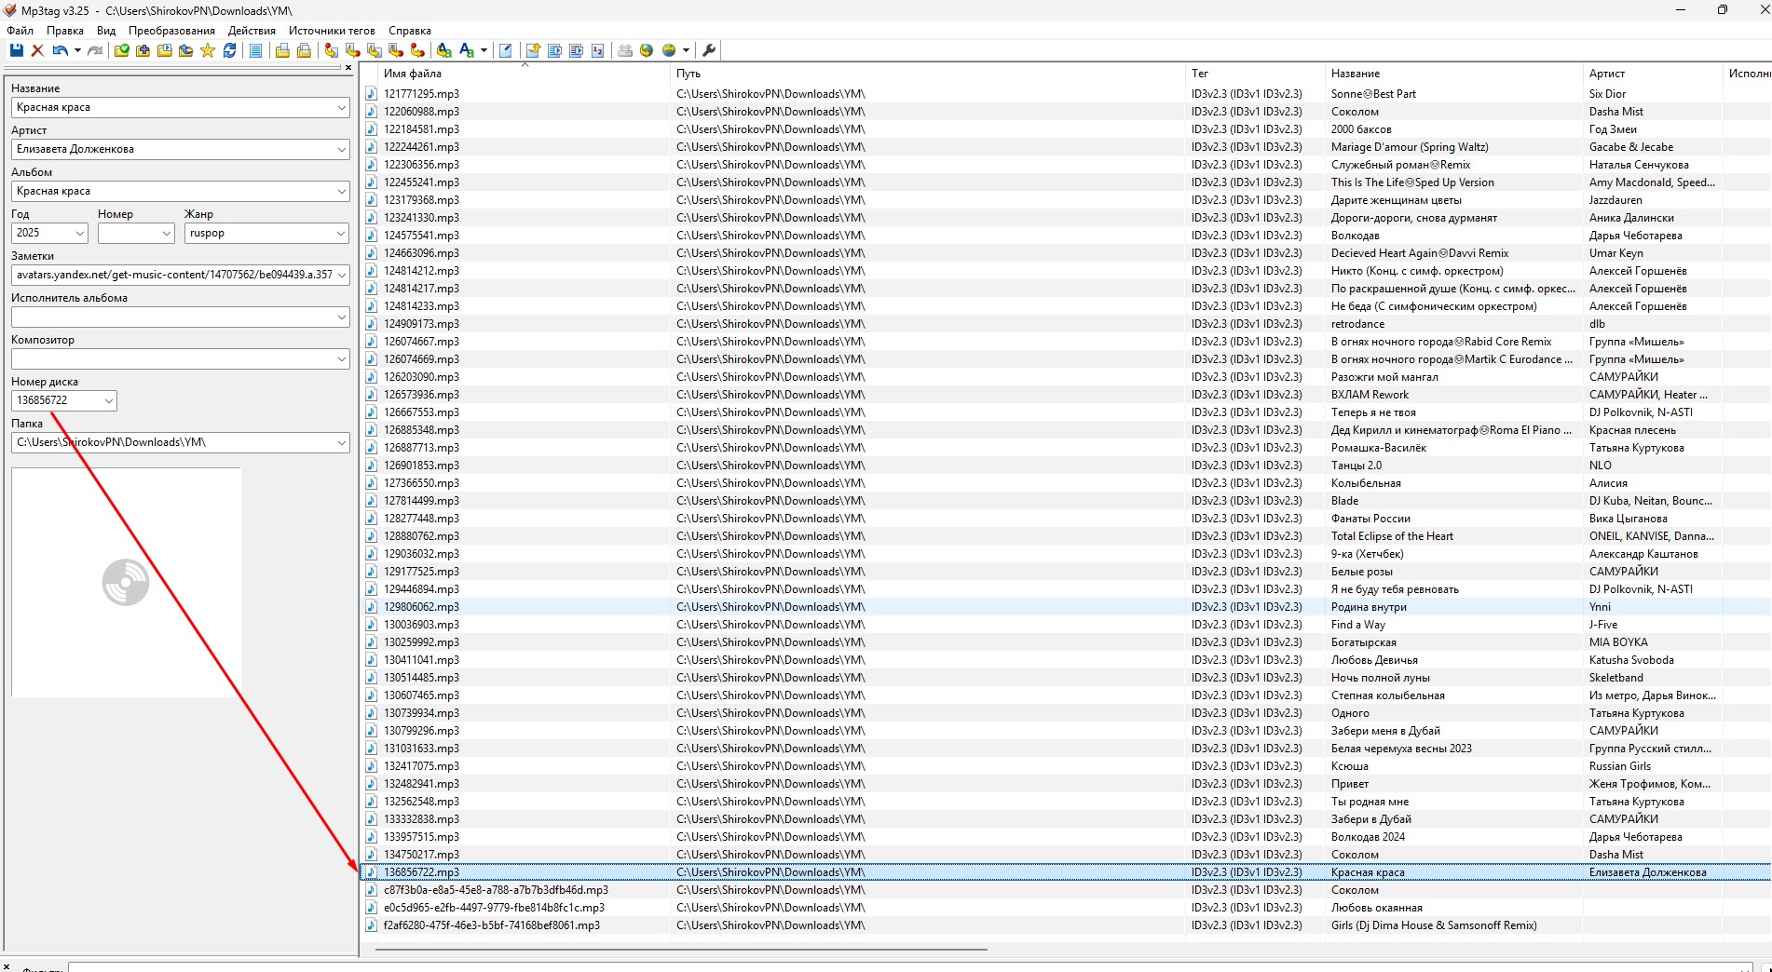Click the yellow star Favorites icon
This screenshot has width=1772, height=972.
208,50
